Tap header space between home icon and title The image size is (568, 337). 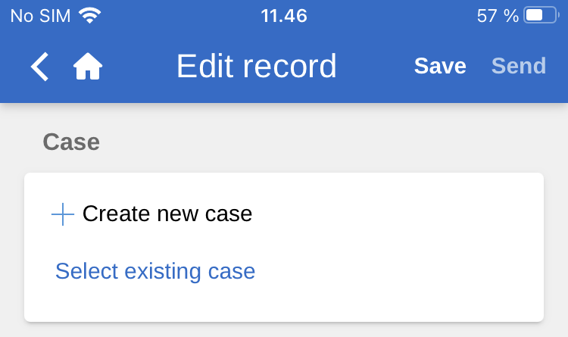(x=140, y=67)
